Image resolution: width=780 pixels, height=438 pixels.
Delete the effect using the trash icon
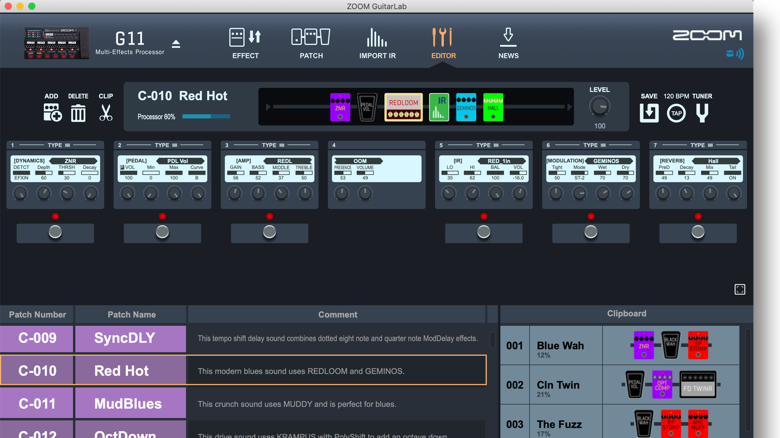coord(78,113)
